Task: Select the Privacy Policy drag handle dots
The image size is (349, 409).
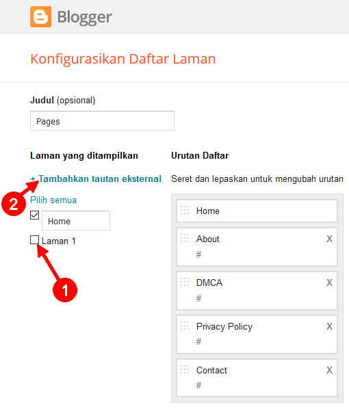Action: pos(185,326)
